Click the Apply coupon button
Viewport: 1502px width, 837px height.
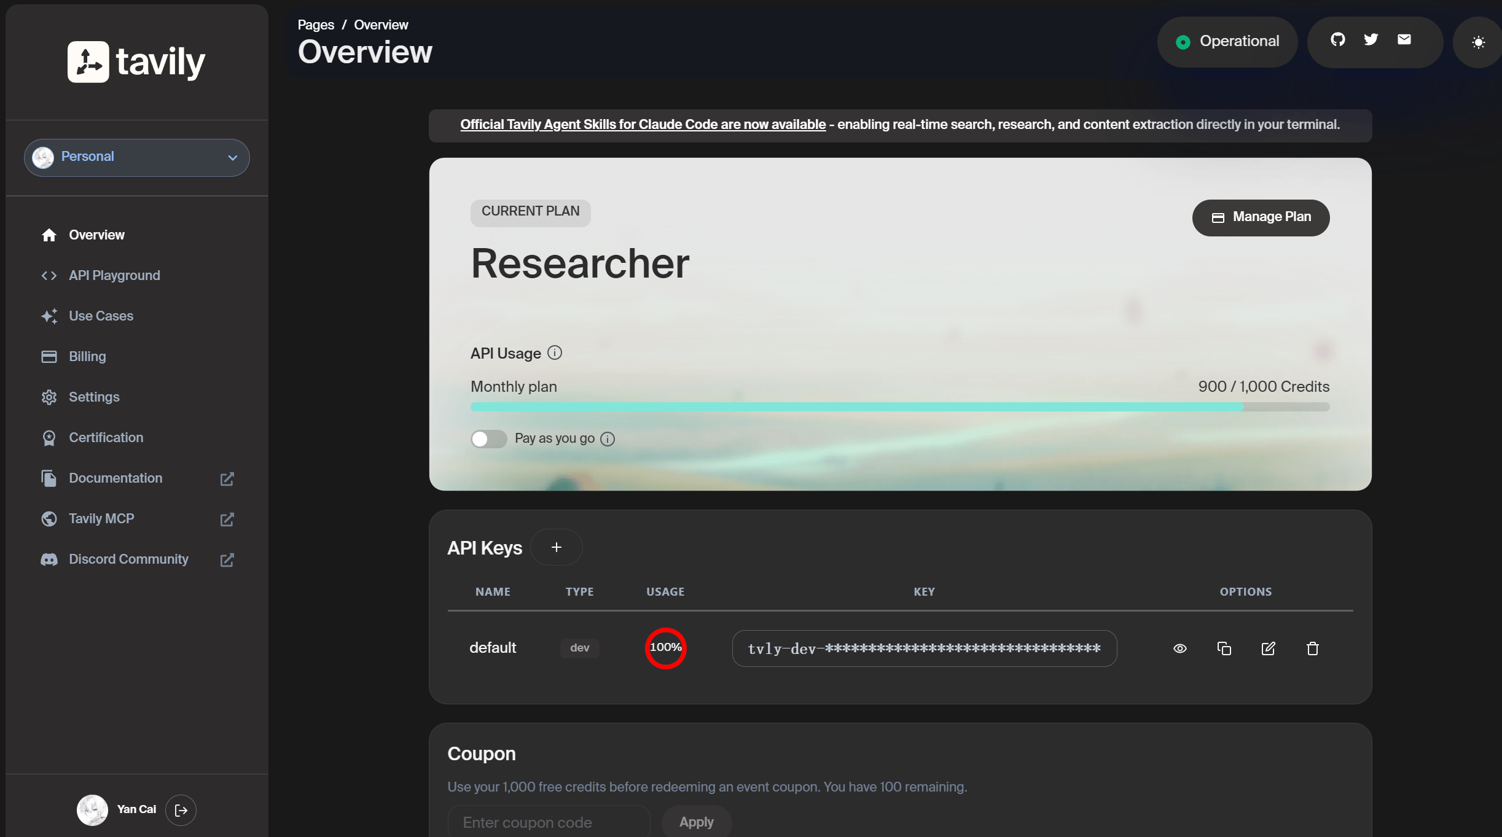coord(697,822)
